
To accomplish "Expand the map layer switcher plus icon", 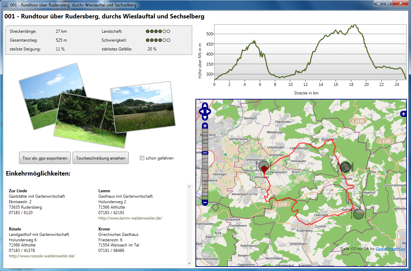I will (403, 114).
